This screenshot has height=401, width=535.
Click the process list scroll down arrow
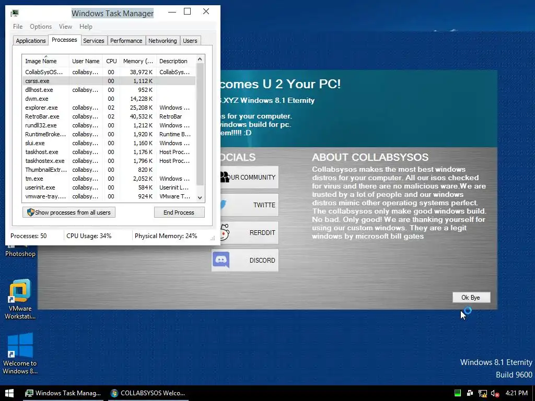click(200, 198)
